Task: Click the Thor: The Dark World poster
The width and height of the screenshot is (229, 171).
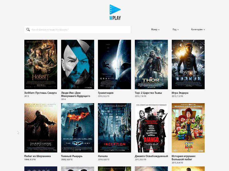Action: 151,64
